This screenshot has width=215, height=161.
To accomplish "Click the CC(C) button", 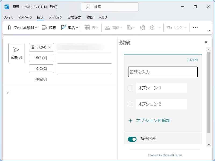I will click(x=41, y=69).
